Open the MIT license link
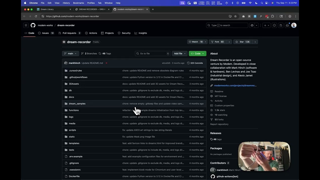The image size is (320, 180). pyautogui.click(x=220, y=96)
